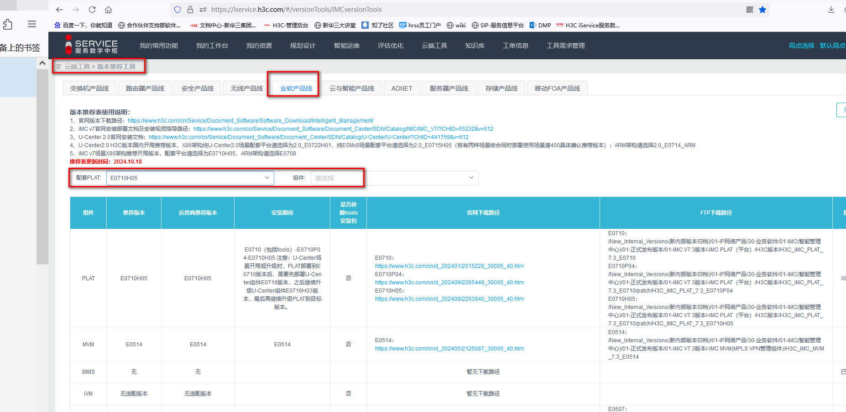The height and width of the screenshot is (412, 846).
Task: Expand the 配套PLAT E0710H05 dropdown
Action: point(190,178)
